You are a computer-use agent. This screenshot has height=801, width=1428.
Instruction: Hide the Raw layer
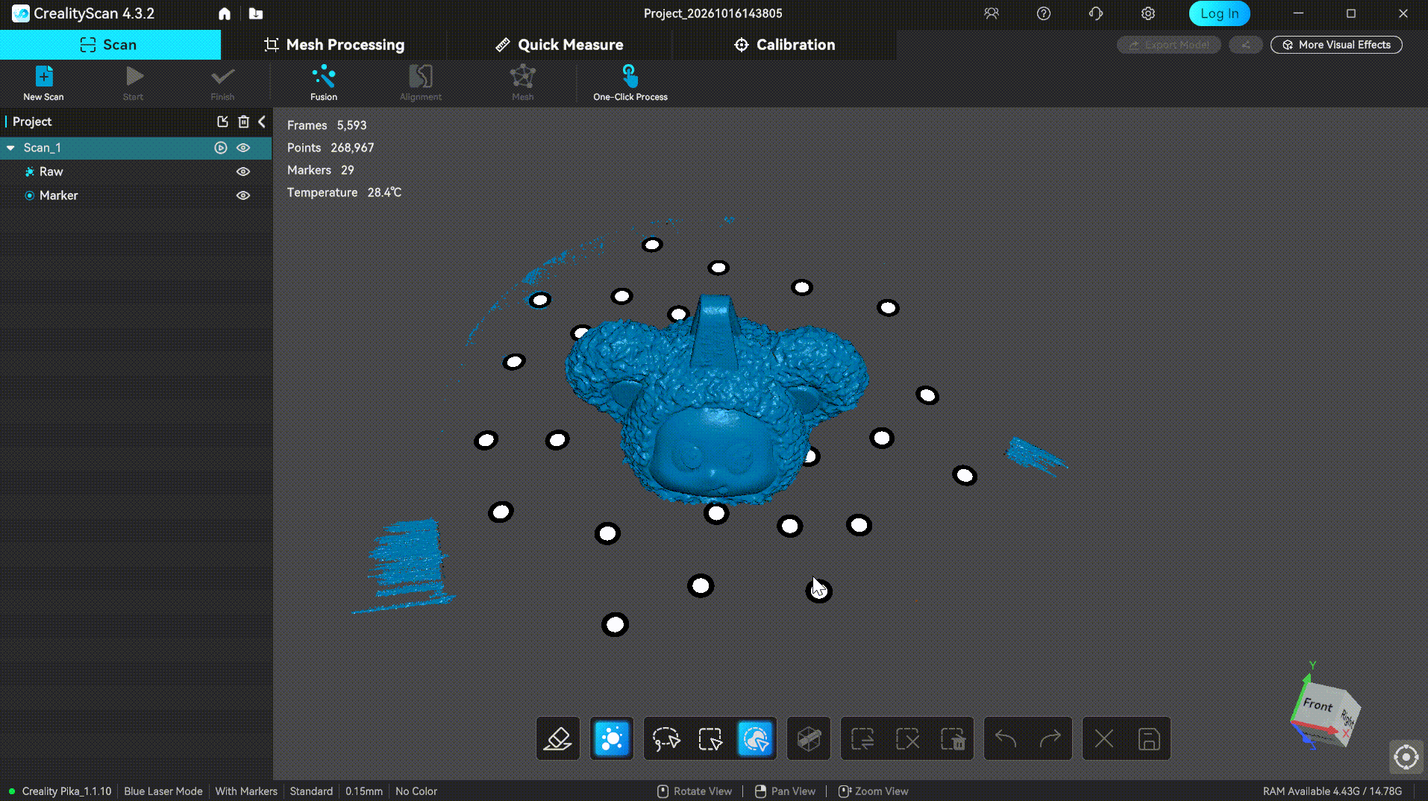[243, 172]
